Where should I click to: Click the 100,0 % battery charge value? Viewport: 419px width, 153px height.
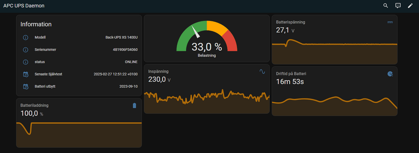tap(32, 114)
